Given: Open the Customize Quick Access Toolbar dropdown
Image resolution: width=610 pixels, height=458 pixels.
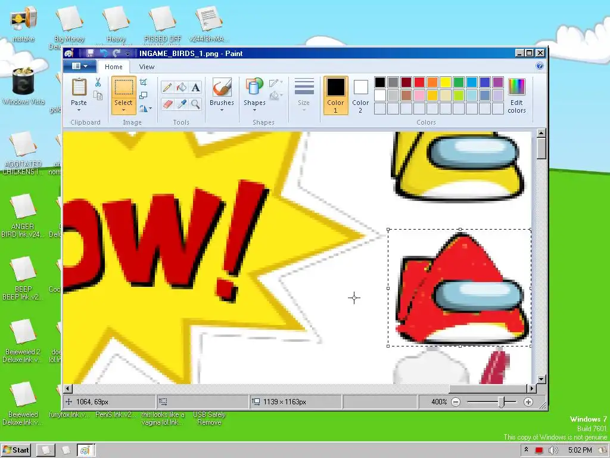Looking at the screenshot, I should click(127, 53).
